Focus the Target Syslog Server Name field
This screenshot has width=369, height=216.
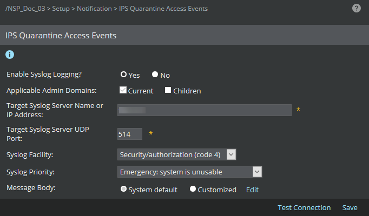pos(205,110)
